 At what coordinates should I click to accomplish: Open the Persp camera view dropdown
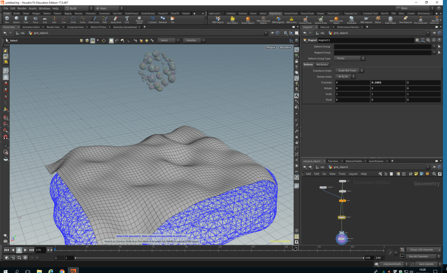[270, 47]
